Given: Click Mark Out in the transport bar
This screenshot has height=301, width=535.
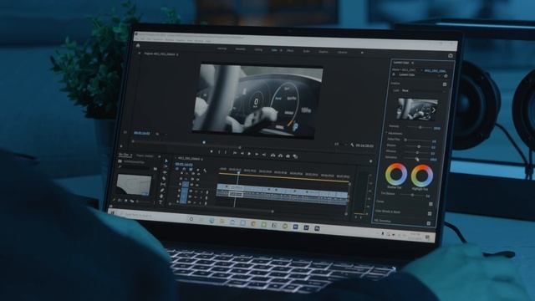Looking at the screenshot, I should click(x=226, y=152).
